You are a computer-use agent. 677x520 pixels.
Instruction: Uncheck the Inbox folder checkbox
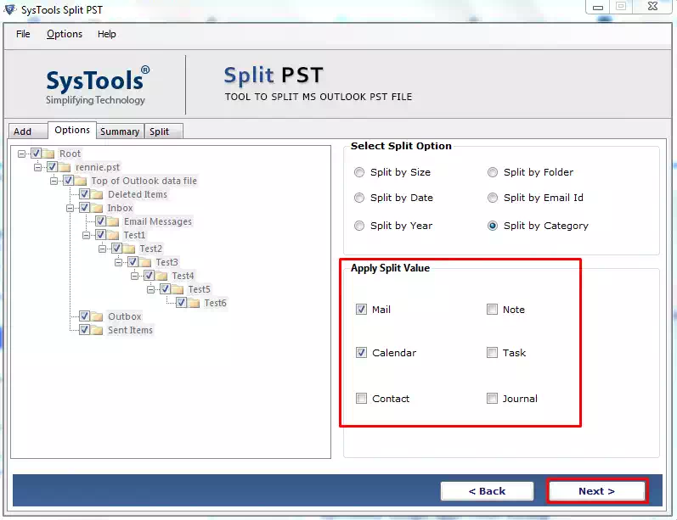[x=84, y=207]
